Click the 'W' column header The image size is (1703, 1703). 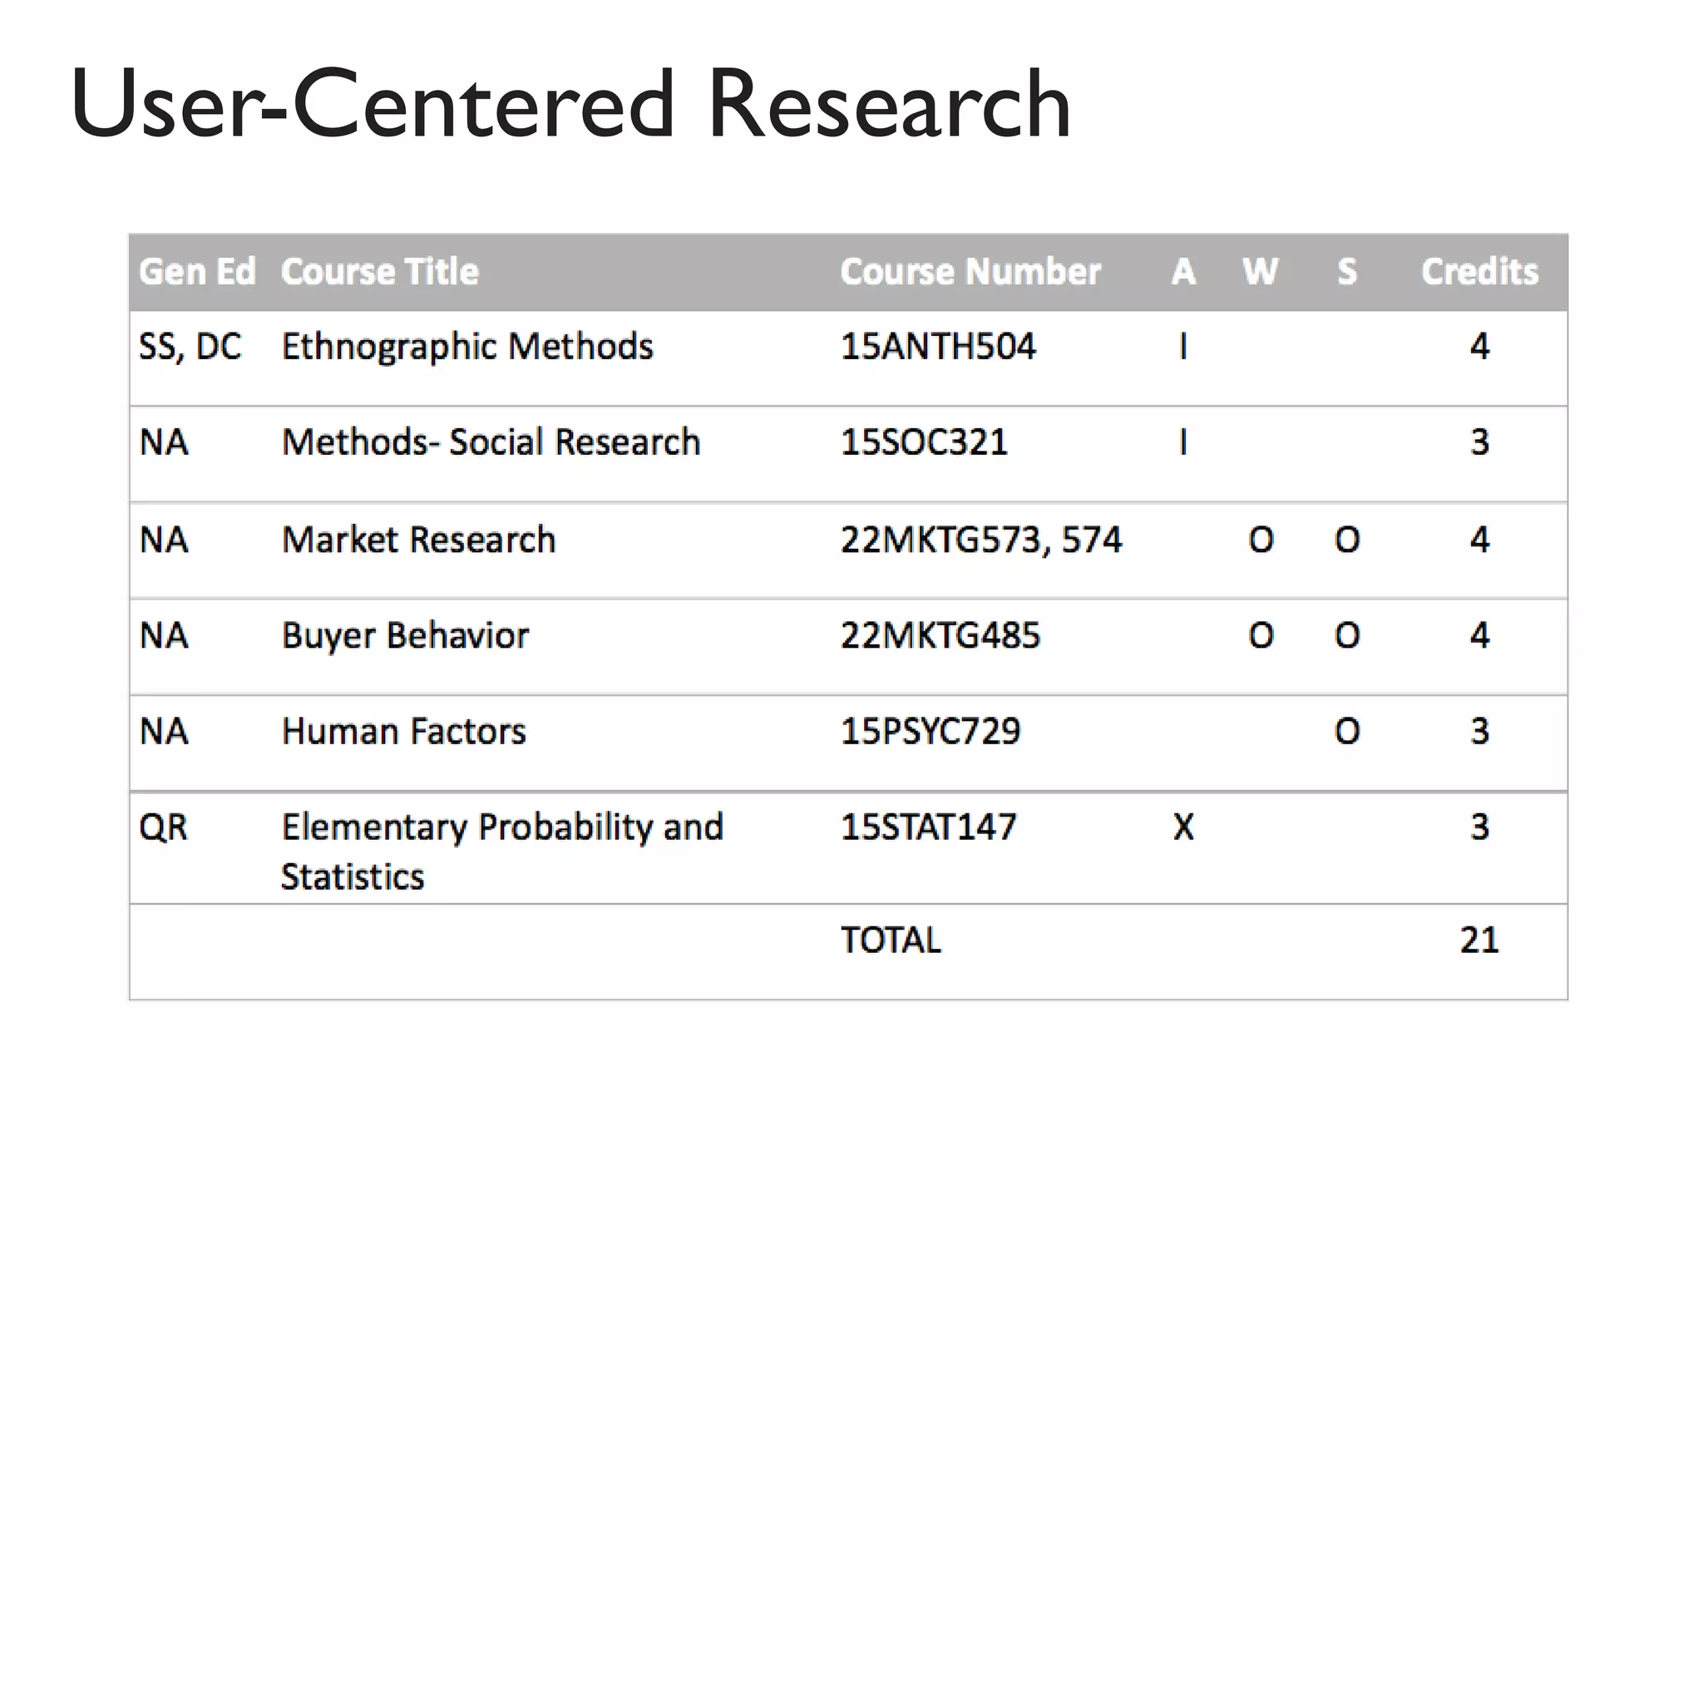1261,271
